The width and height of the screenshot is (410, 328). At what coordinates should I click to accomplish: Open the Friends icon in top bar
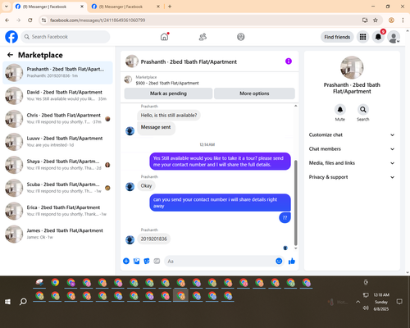(x=203, y=37)
